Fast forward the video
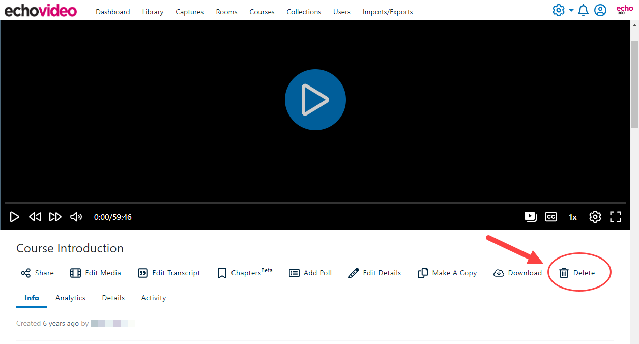The image size is (639, 344). point(55,217)
